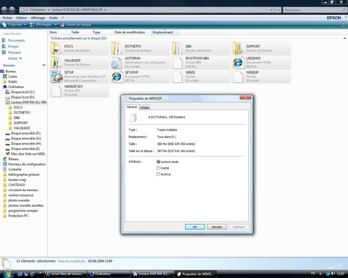Open the SETUP installer icon
This screenshot has width=348, height=278.
point(56,76)
